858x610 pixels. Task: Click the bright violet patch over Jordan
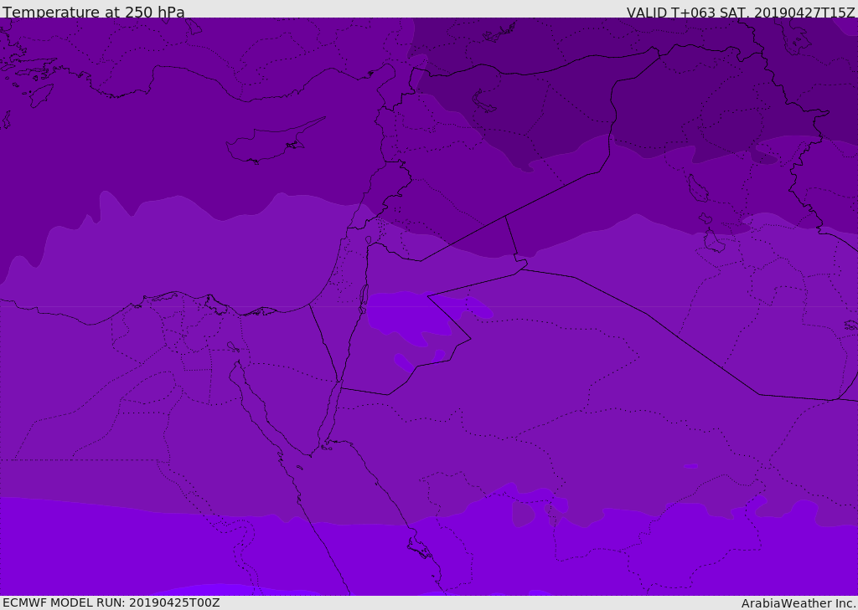click(401, 316)
